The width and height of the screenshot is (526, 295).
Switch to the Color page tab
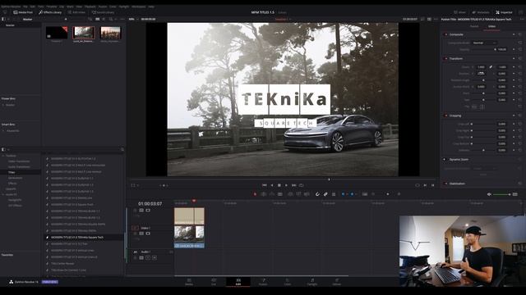(288, 282)
